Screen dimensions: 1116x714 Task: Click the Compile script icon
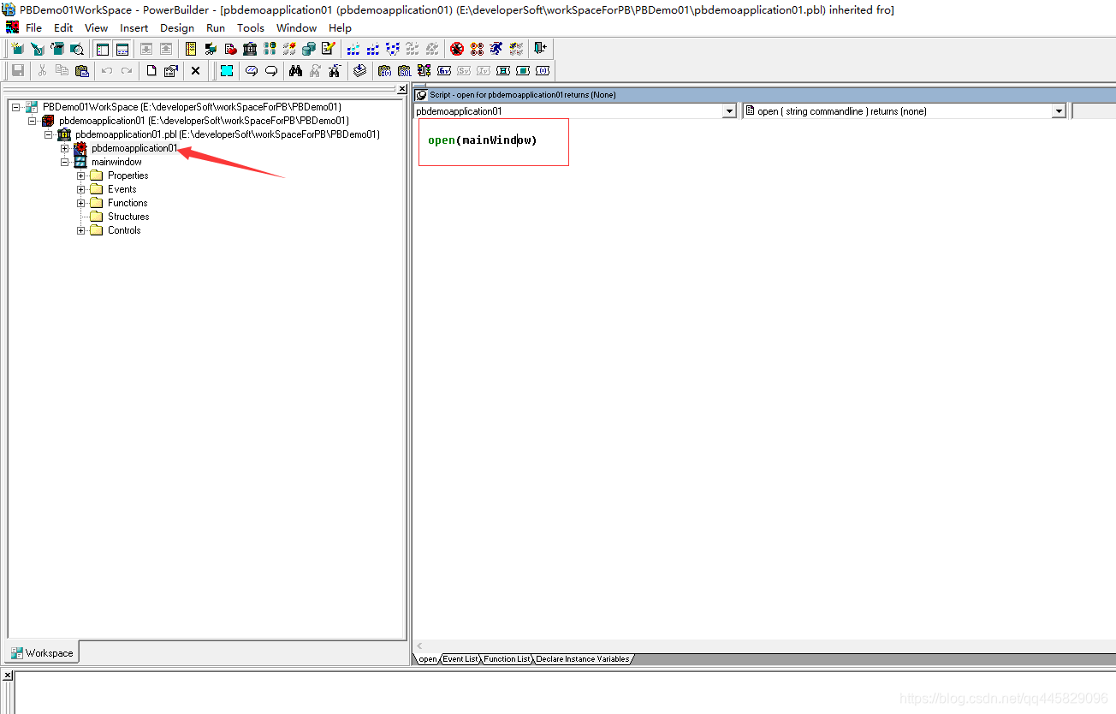360,70
